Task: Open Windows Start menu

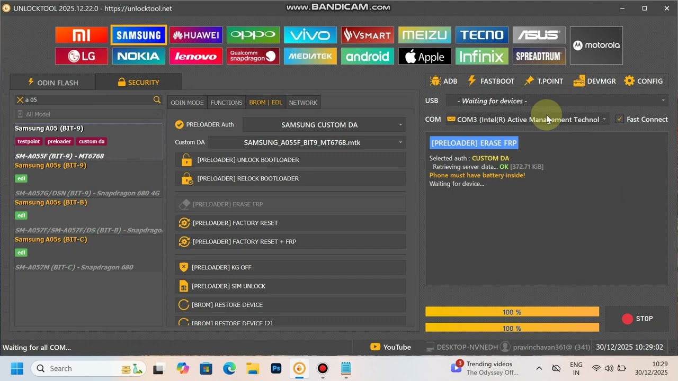Action: [x=17, y=368]
